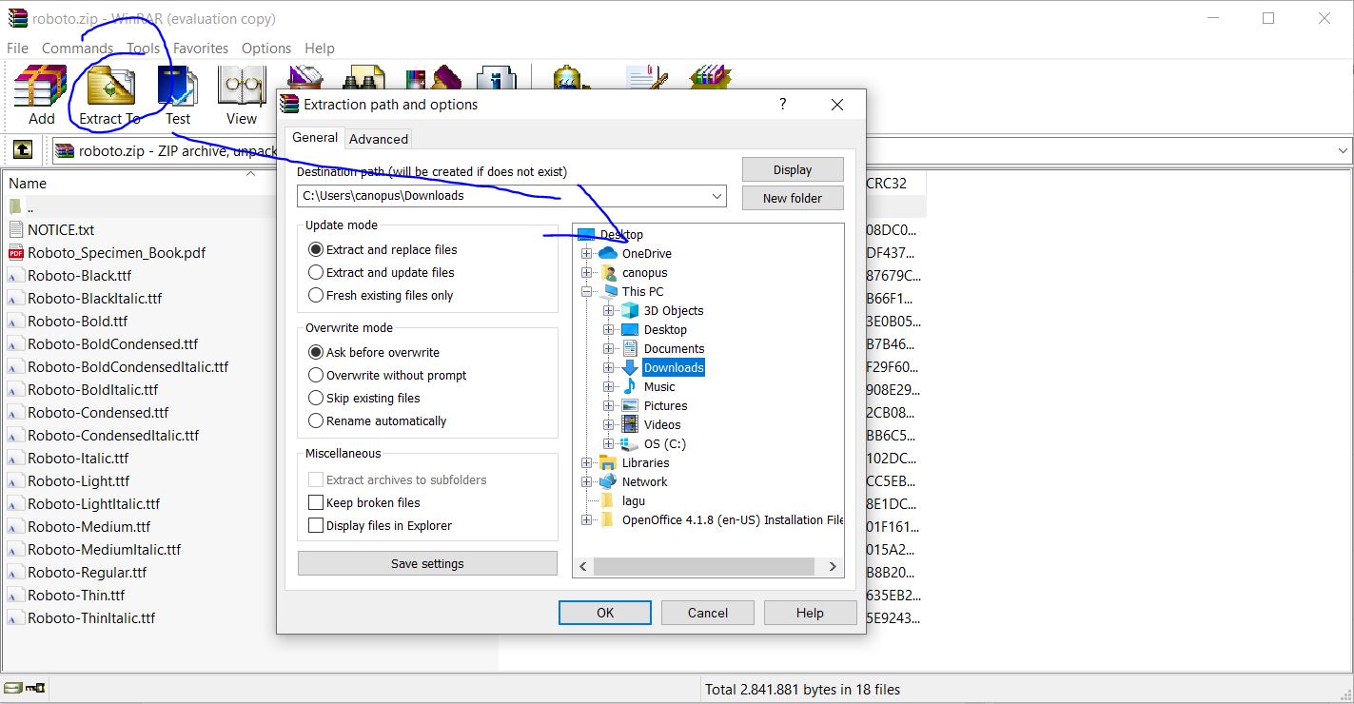Open the archive address bar dropdown arrow
This screenshot has width=1354, height=704.
point(1343,150)
